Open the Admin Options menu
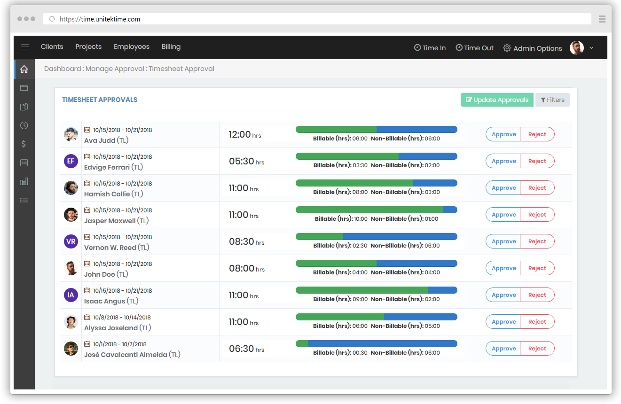Viewport: 621px width, 404px height. [532, 48]
